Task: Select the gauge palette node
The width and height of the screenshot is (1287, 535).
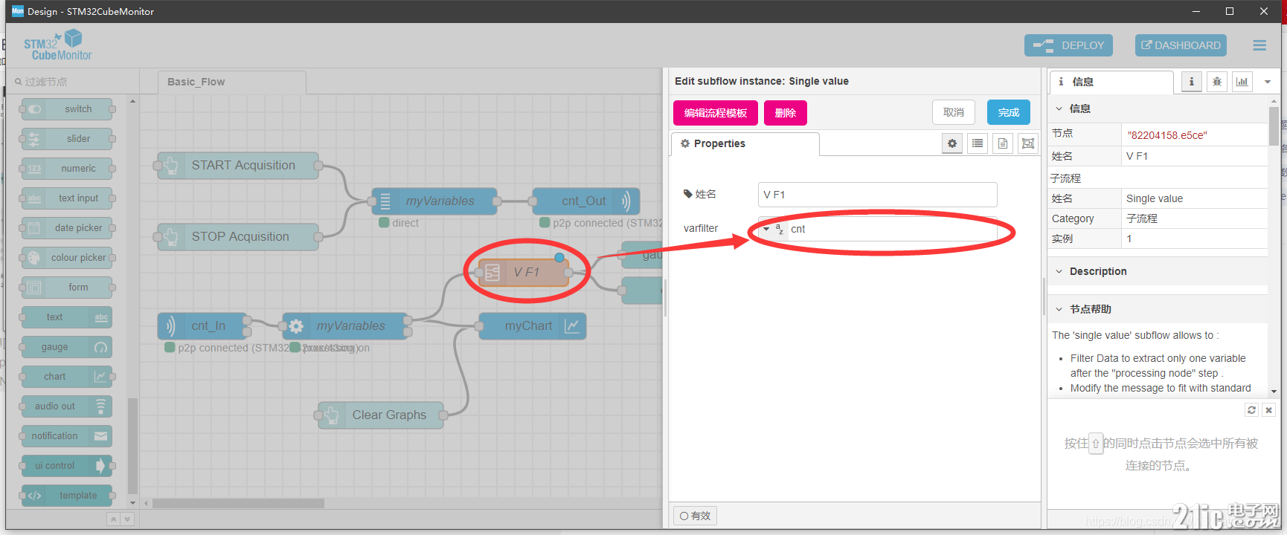Action: tap(67, 347)
